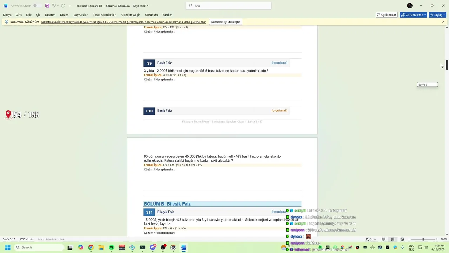
Task: Open Copilot from the taskbar
Action: click(x=81, y=247)
